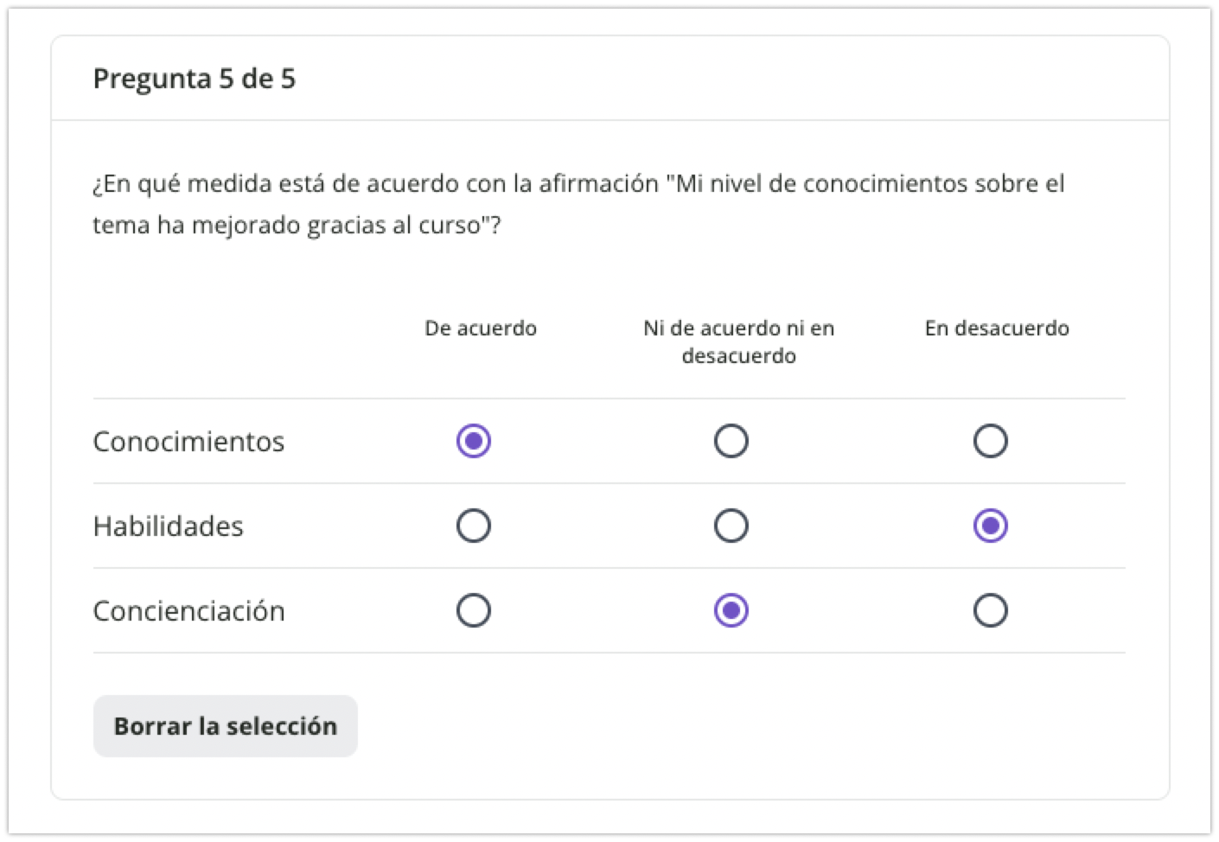The width and height of the screenshot is (1219, 842).
Task: Select "En desacuerdo" for Concienciación
Action: 991,610
